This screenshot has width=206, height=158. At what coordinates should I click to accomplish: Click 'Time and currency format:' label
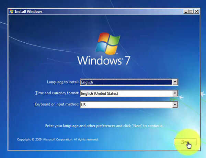(x=57, y=93)
